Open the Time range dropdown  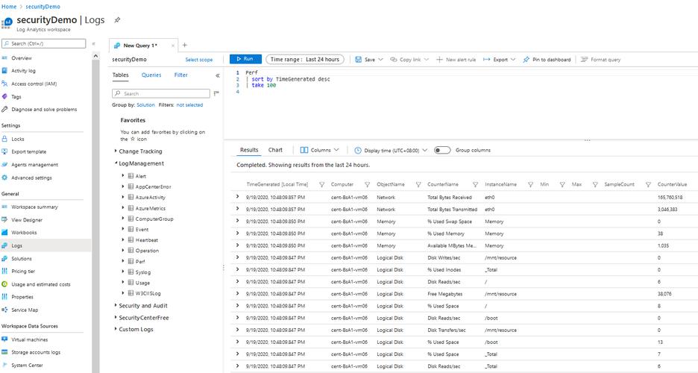click(x=305, y=60)
